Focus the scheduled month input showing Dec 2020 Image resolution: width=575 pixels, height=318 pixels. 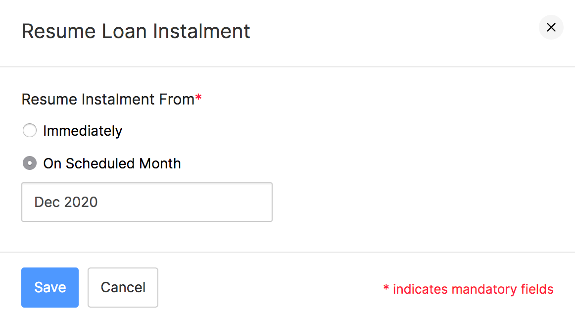point(146,202)
